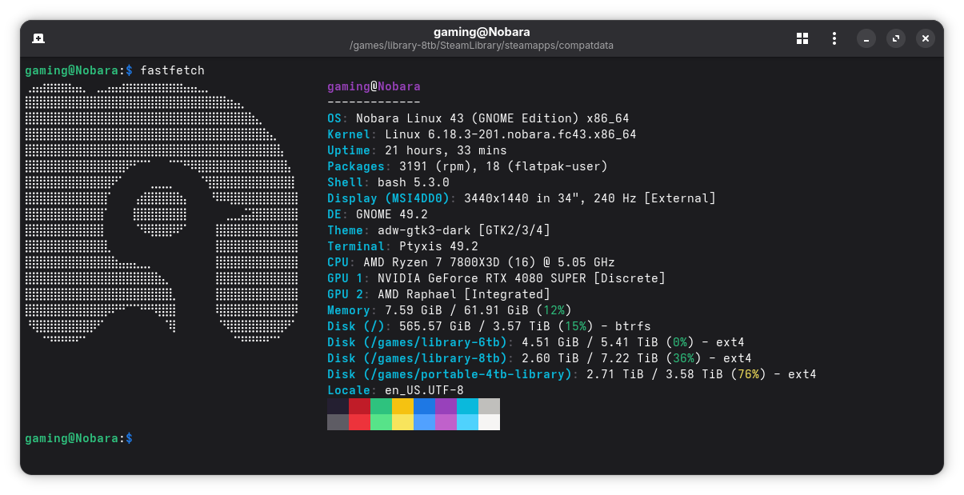Click the Locale line en_US.UTF-8

pyautogui.click(x=395, y=390)
